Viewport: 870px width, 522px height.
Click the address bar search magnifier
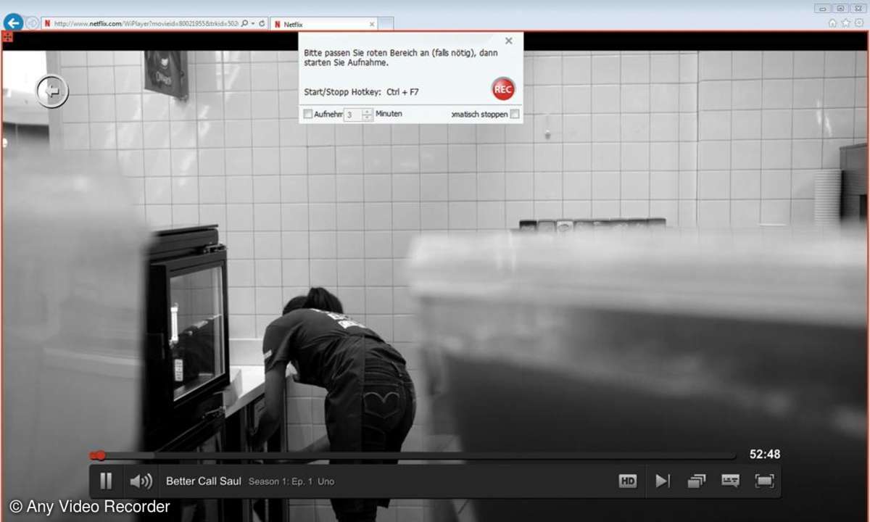[244, 23]
